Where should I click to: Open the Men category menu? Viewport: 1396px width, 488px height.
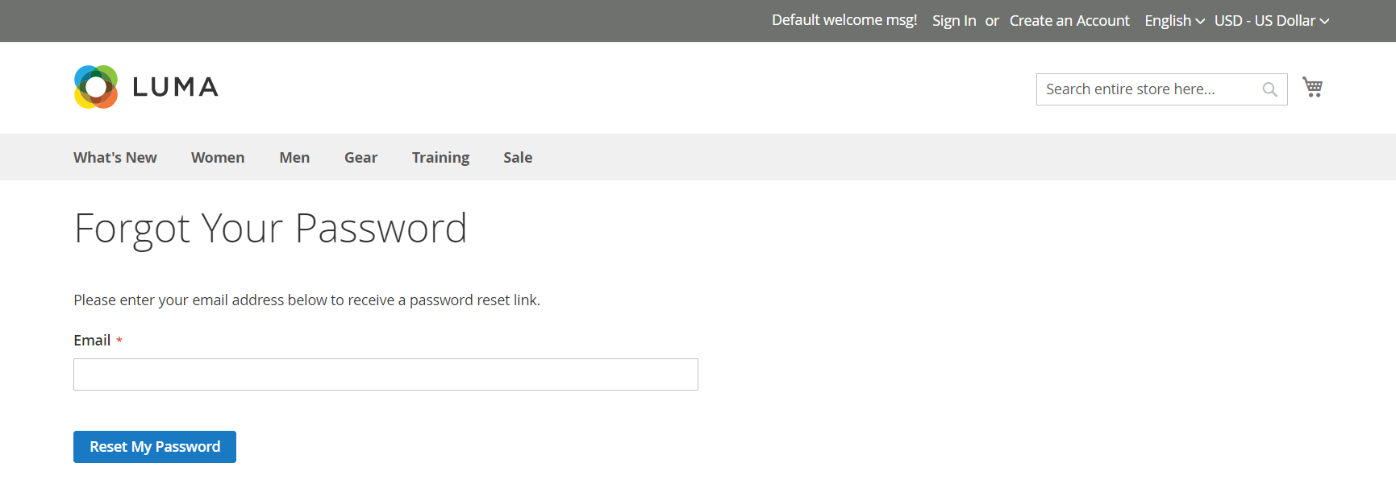click(294, 158)
